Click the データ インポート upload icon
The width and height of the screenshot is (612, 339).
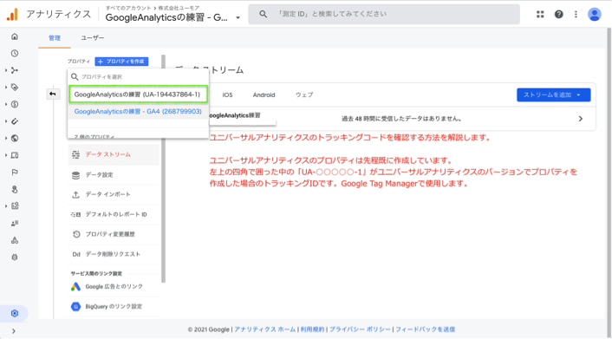pos(75,194)
